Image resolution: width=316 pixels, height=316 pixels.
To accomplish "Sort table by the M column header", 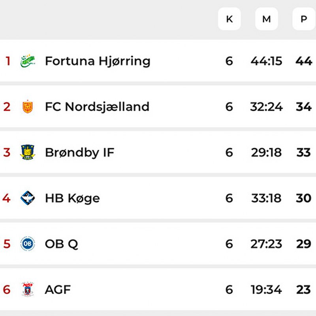I will (x=267, y=19).
